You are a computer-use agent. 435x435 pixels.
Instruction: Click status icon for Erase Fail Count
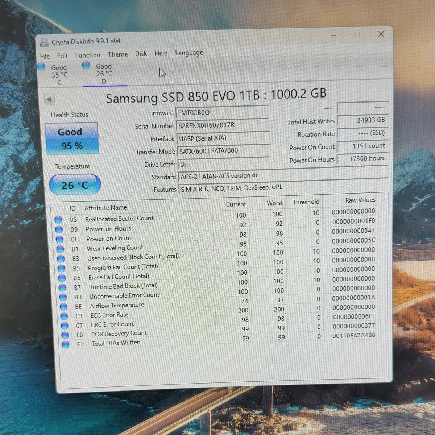[x=62, y=278]
